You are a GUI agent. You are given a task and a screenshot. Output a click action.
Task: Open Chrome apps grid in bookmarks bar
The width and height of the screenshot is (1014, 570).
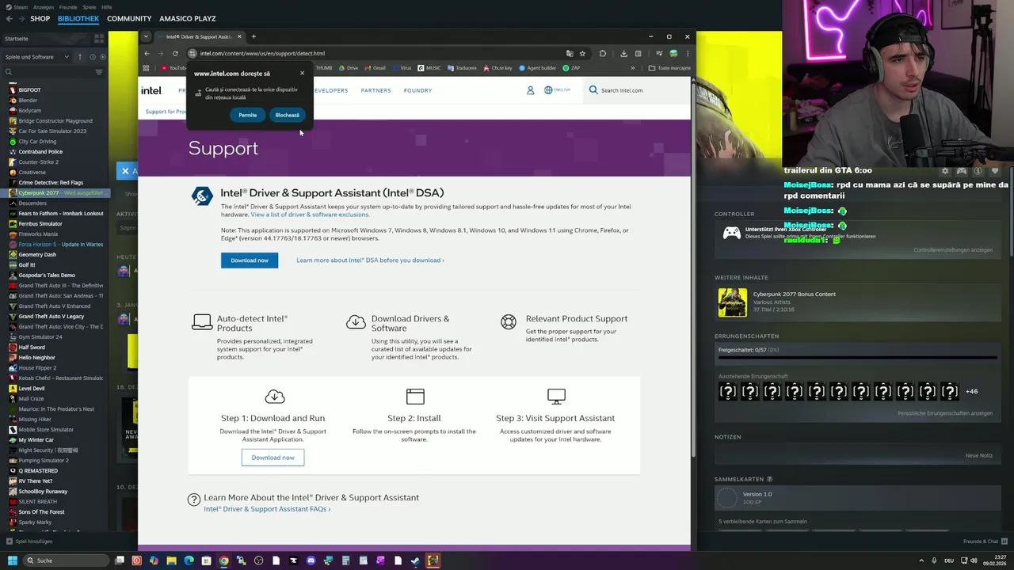tap(146, 68)
